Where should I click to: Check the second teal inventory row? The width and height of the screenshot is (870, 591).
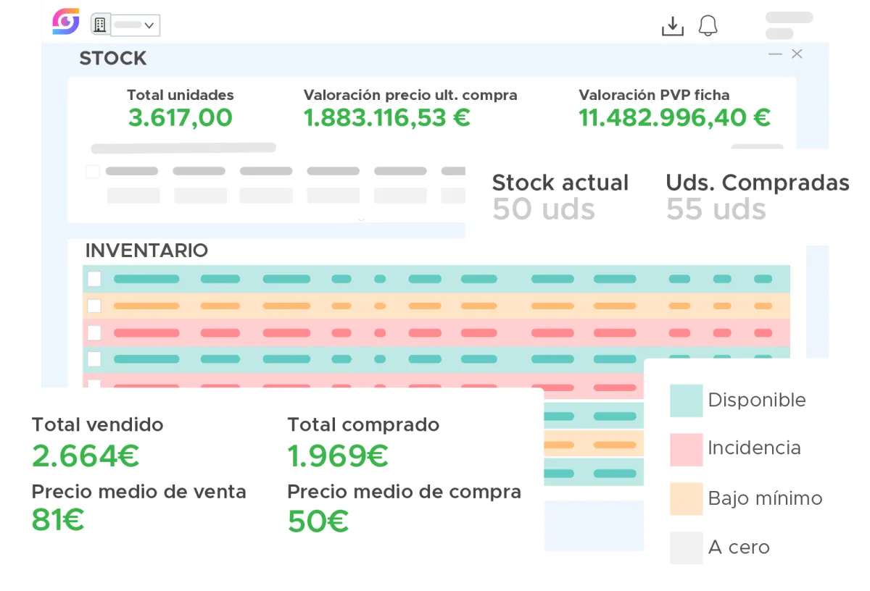coord(94,359)
